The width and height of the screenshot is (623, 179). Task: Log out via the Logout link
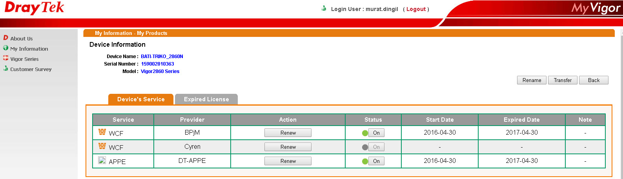[x=416, y=9]
